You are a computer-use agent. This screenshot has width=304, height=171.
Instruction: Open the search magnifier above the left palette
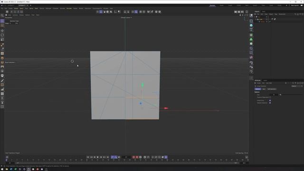click(2, 15)
